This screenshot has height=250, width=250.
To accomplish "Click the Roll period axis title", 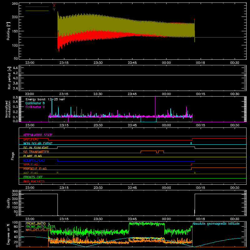I will [x=9, y=78].
